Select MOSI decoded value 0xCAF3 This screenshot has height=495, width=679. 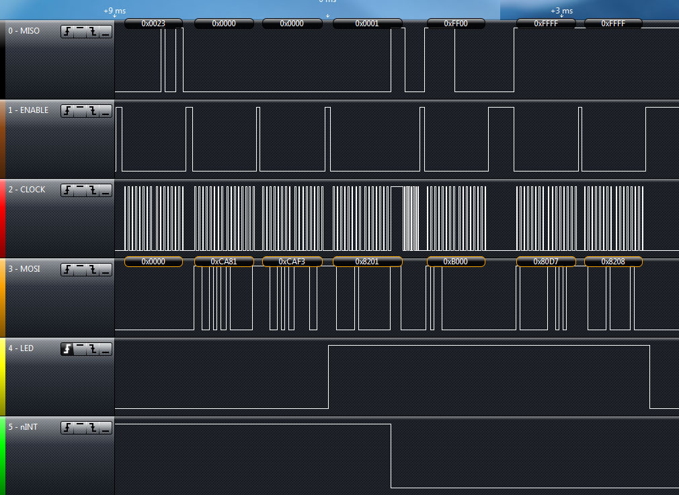point(292,262)
